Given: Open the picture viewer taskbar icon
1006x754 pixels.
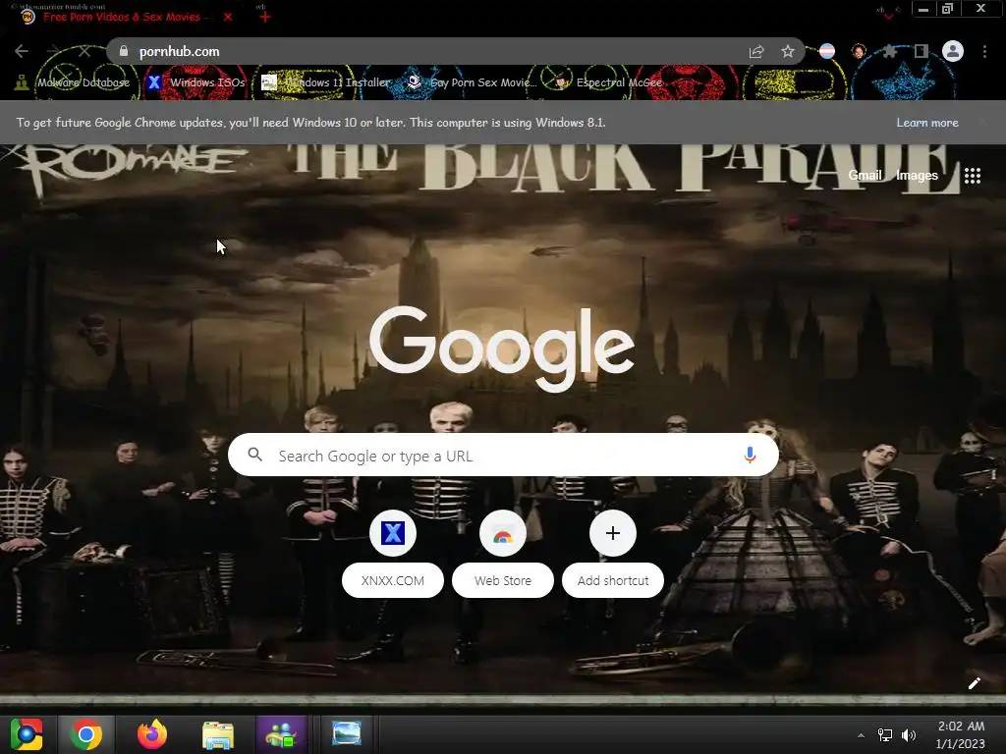Looking at the screenshot, I should 347,733.
